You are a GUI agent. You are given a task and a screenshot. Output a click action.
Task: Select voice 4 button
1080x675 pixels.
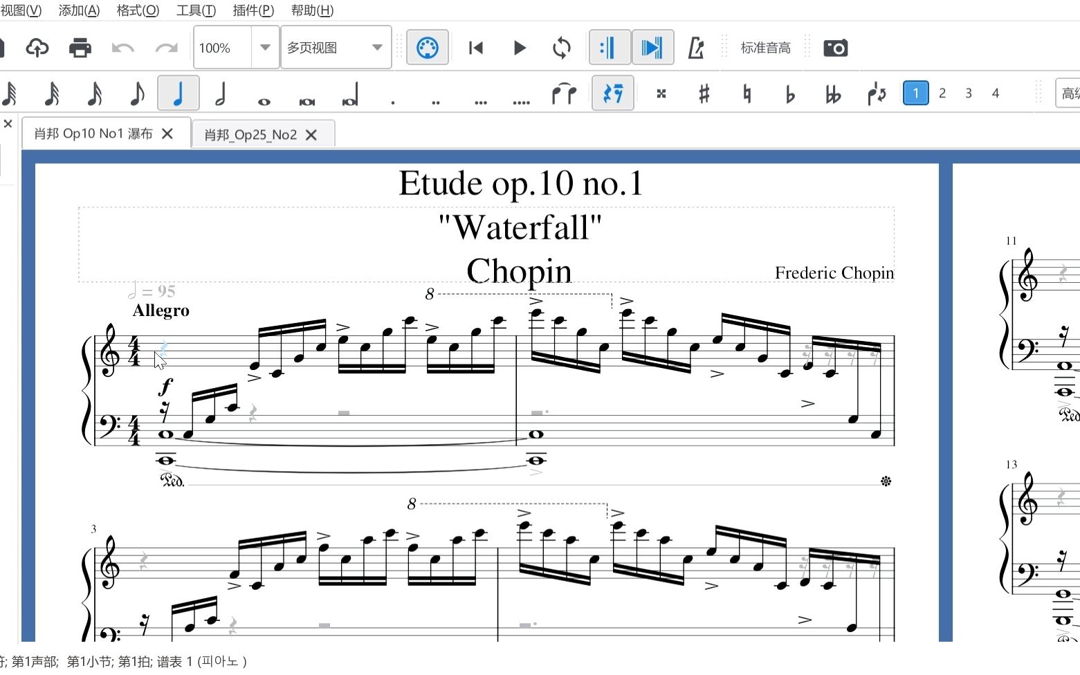click(996, 93)
